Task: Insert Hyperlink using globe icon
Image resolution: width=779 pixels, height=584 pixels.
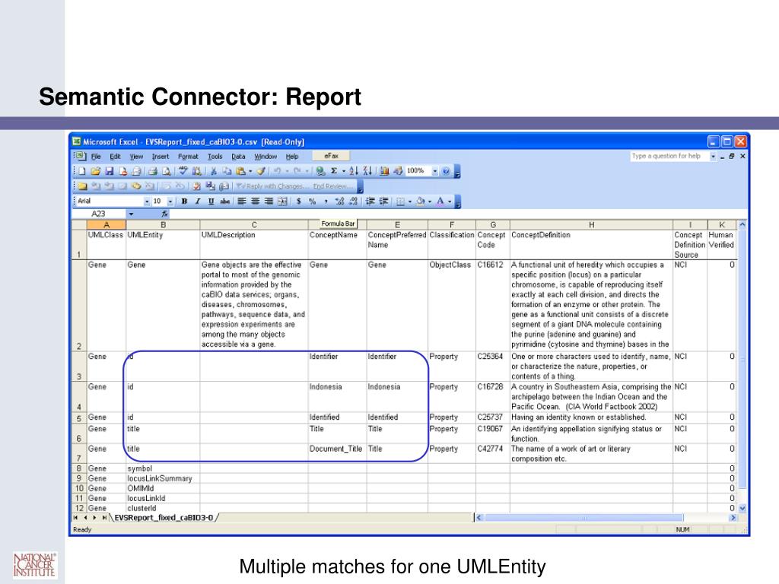Action: pos(320,171)
